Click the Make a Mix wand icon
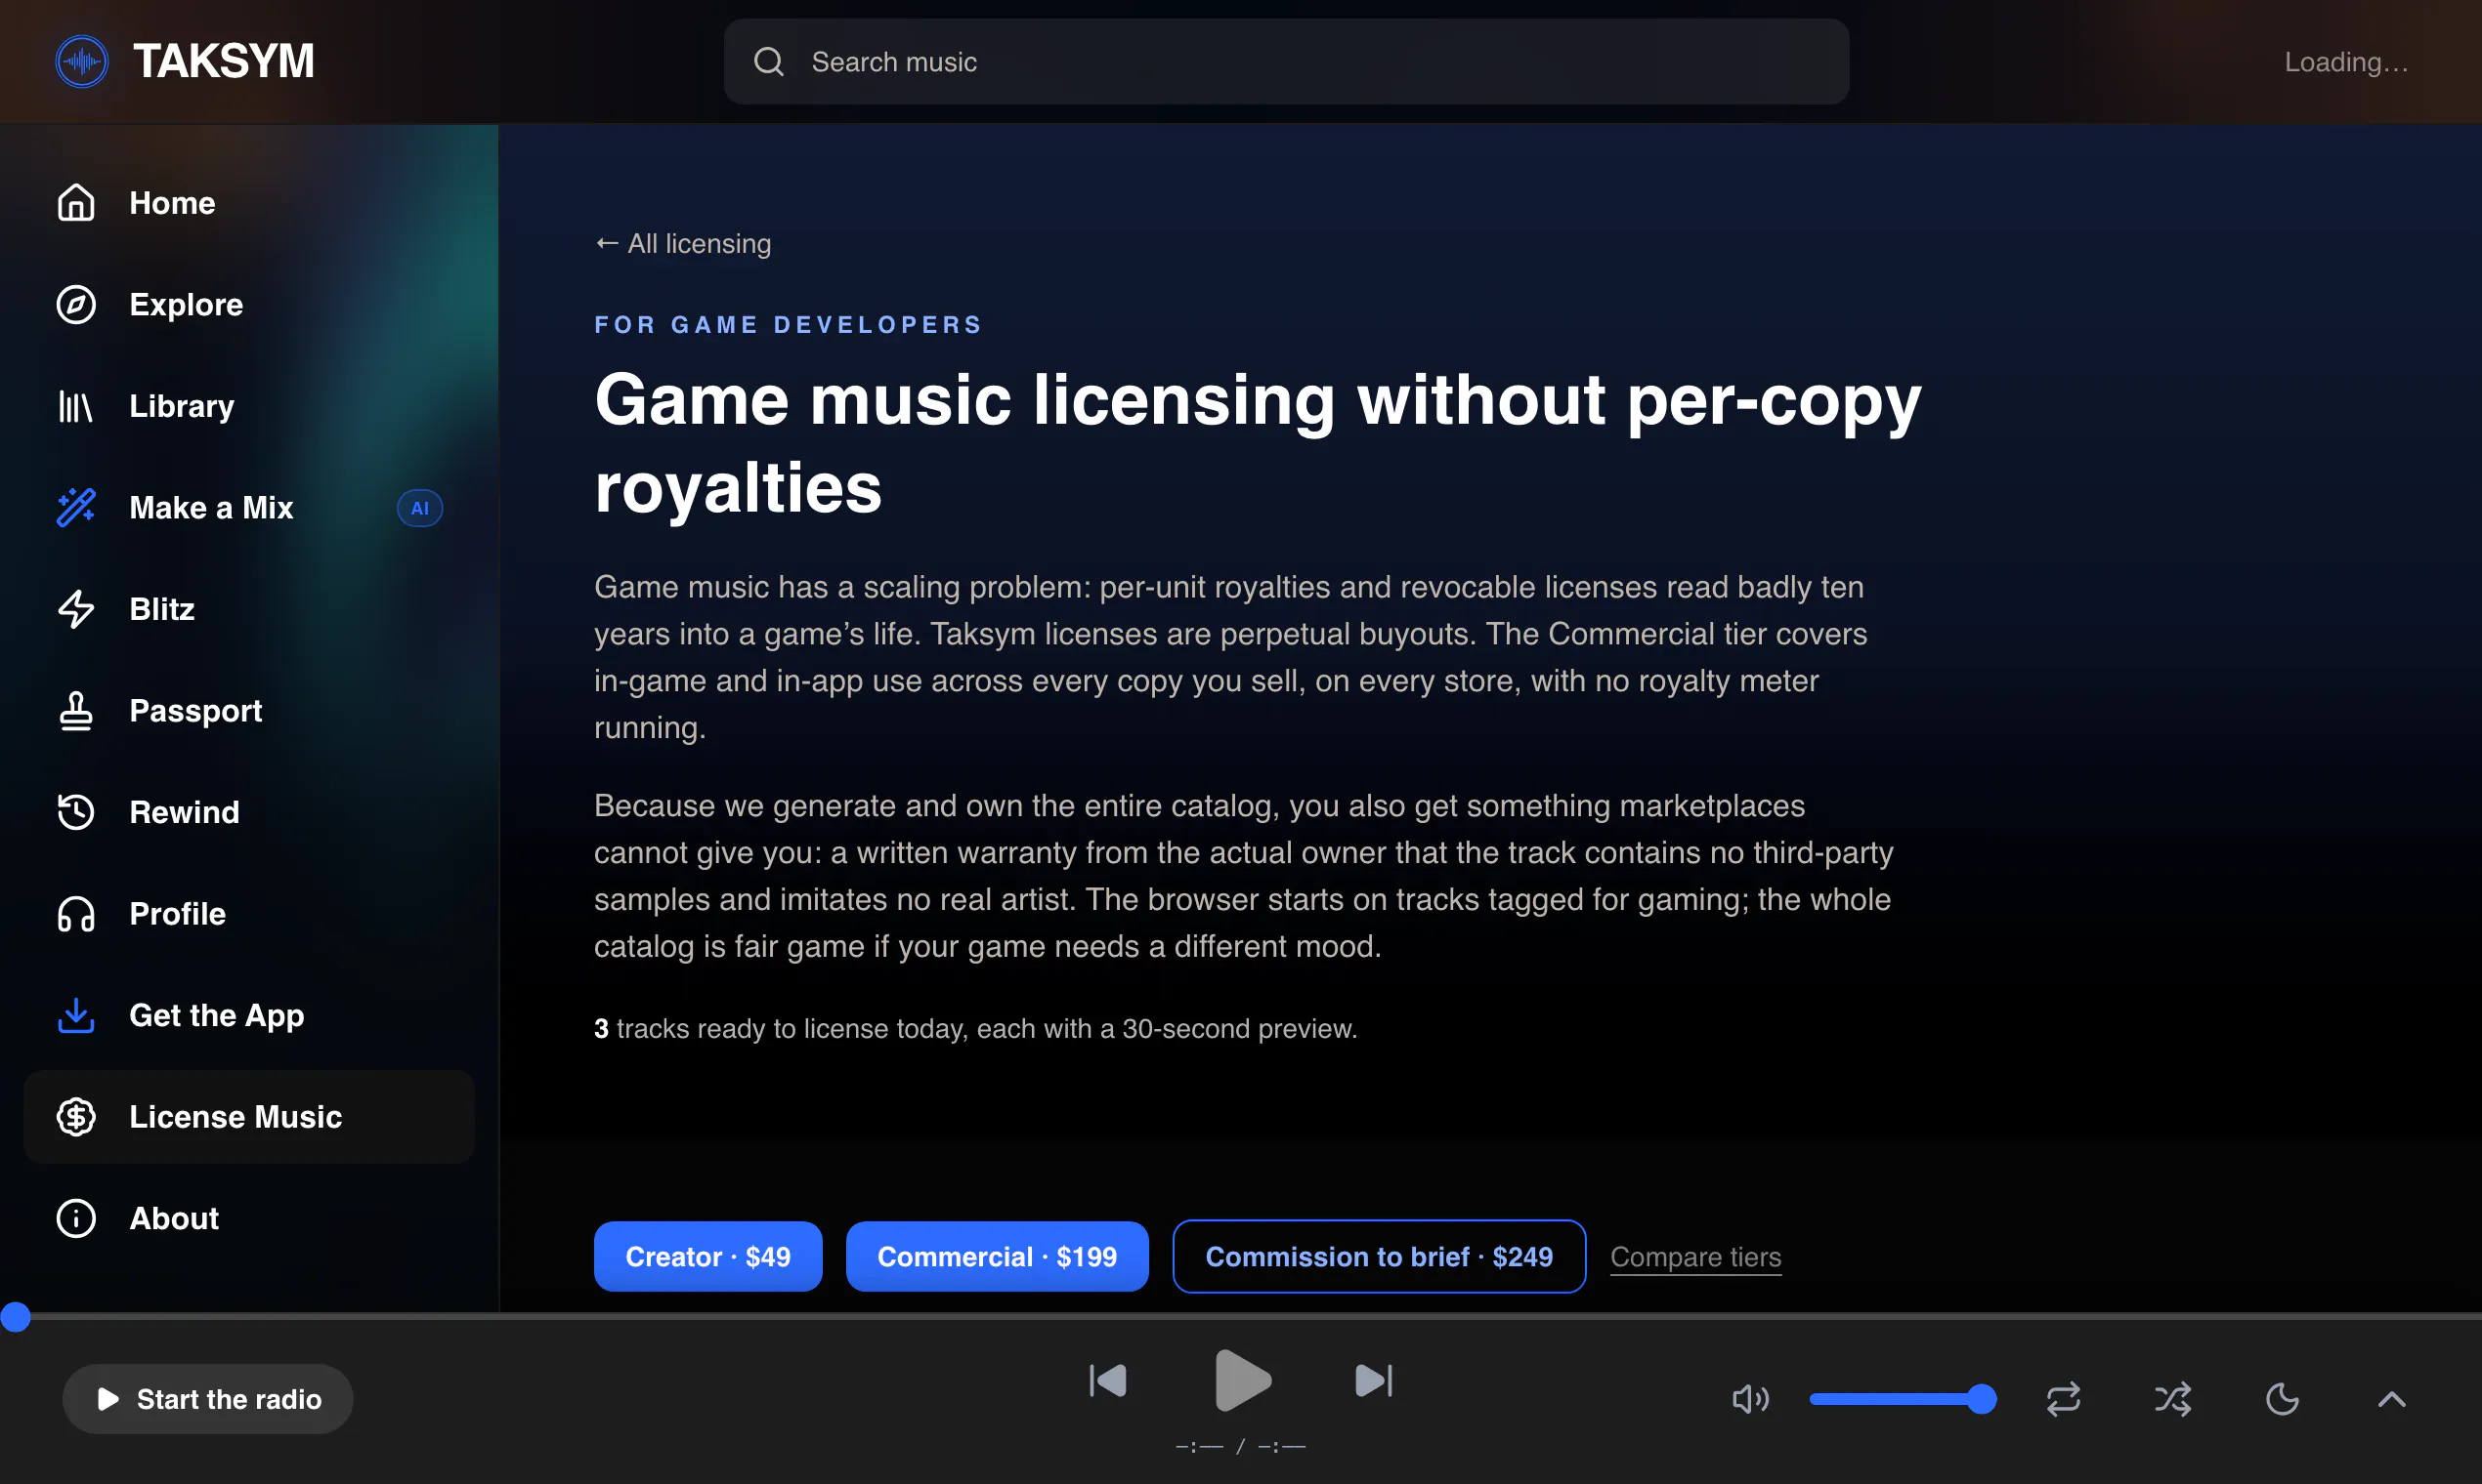 (76, 508)
